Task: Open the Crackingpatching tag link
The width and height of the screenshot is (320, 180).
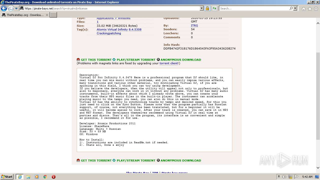Action: click(109, 33)
